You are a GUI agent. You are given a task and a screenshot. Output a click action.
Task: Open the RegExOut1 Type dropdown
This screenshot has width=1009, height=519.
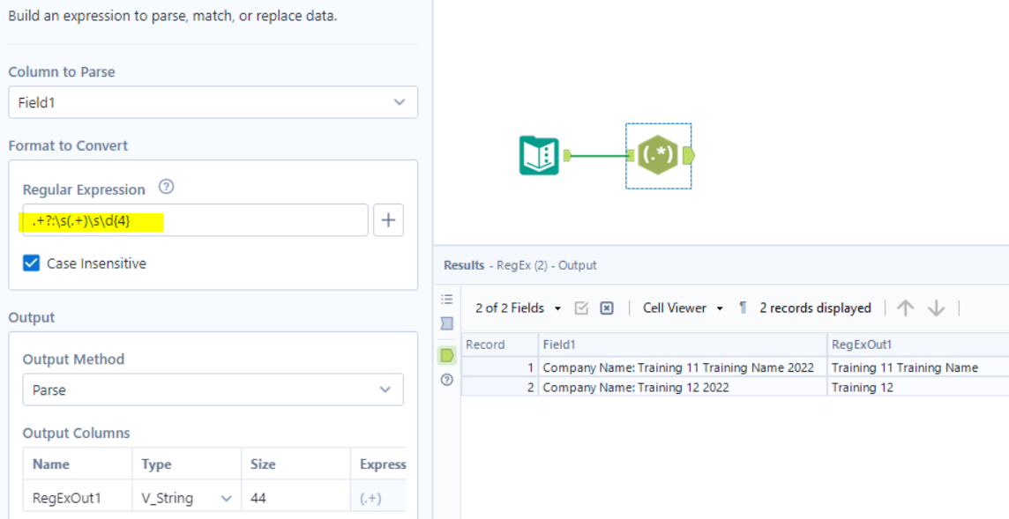point(186,498)
